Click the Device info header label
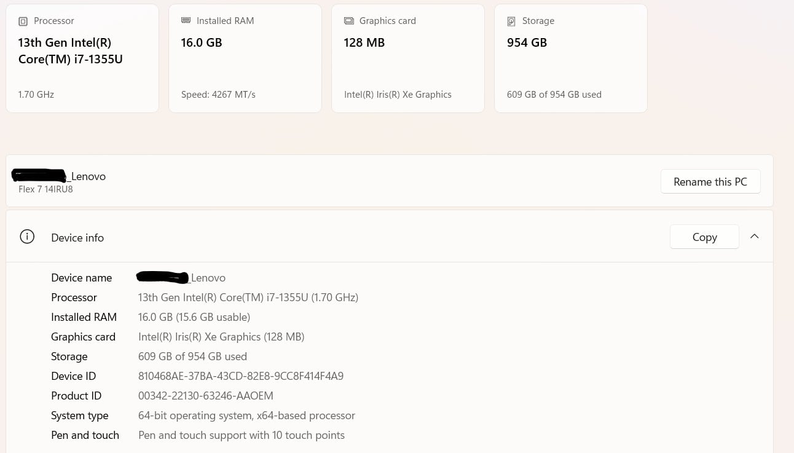The height and width of the screenshot is (453, 794). coord(77,238)
